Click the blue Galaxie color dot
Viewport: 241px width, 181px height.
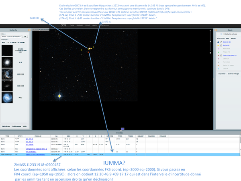click(218, 42)
